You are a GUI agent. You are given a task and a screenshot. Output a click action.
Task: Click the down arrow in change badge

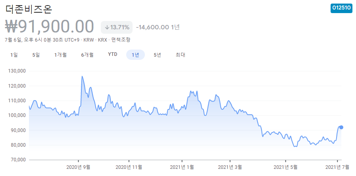click(x=107, y=28)
